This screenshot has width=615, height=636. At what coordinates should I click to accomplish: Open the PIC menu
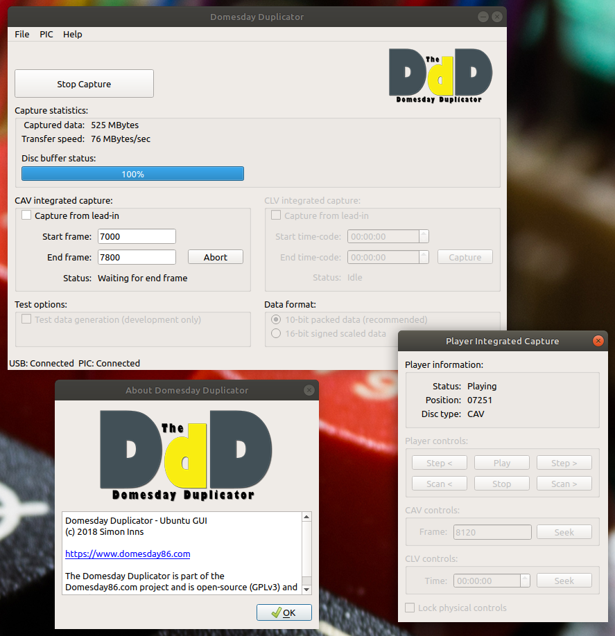coord(46,34)
